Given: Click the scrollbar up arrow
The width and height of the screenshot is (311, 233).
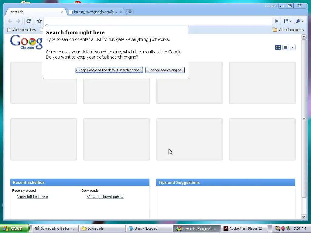Looking at the screenshot, I should point(304,37).
